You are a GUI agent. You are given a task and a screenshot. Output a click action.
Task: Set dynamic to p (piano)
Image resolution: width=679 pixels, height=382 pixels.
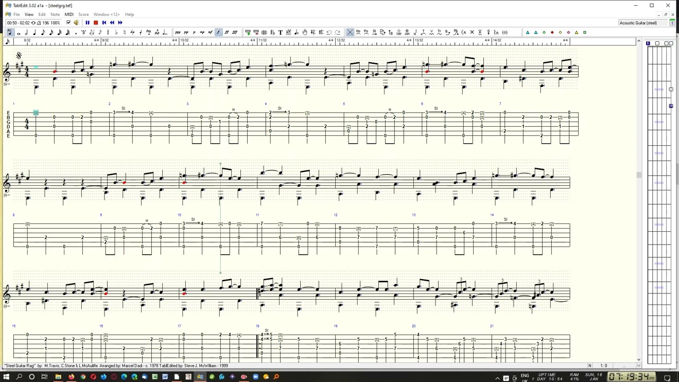pyautogui.click(x=194, y=32)
